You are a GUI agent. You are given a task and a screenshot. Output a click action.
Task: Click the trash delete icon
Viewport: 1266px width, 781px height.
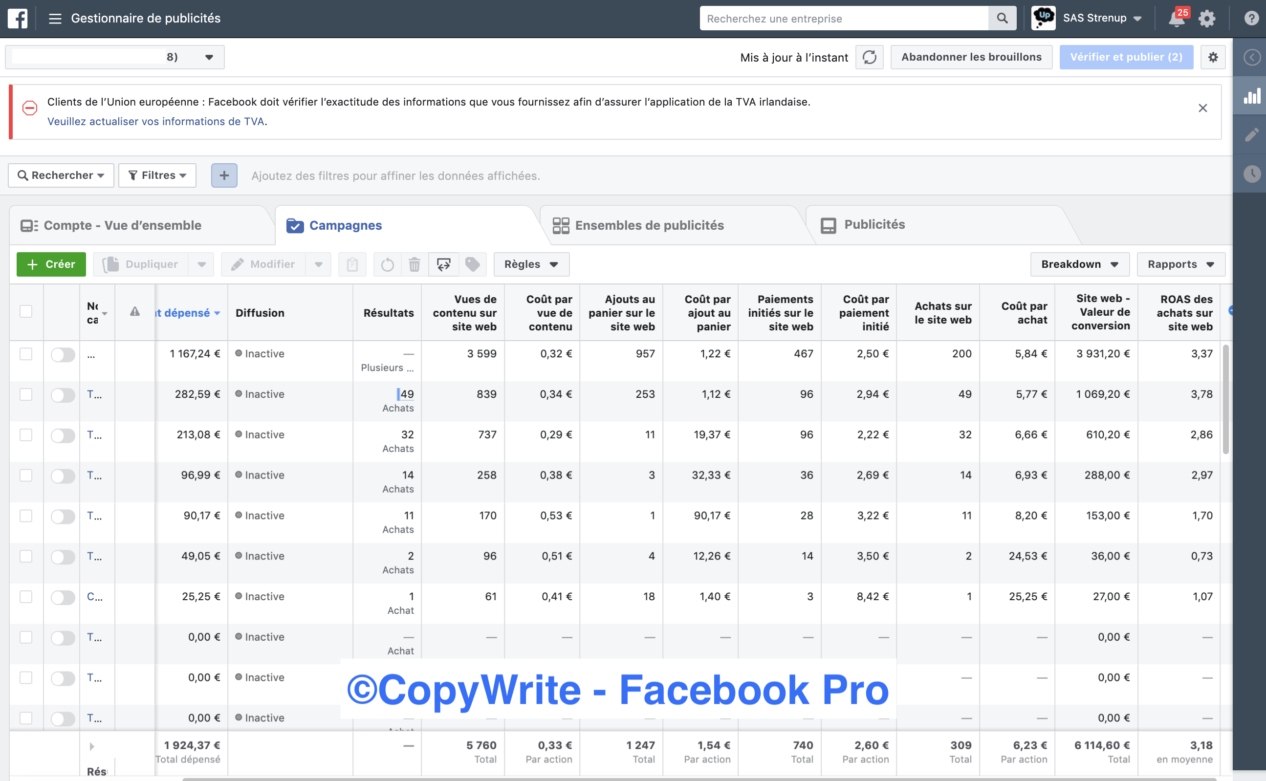414,264
